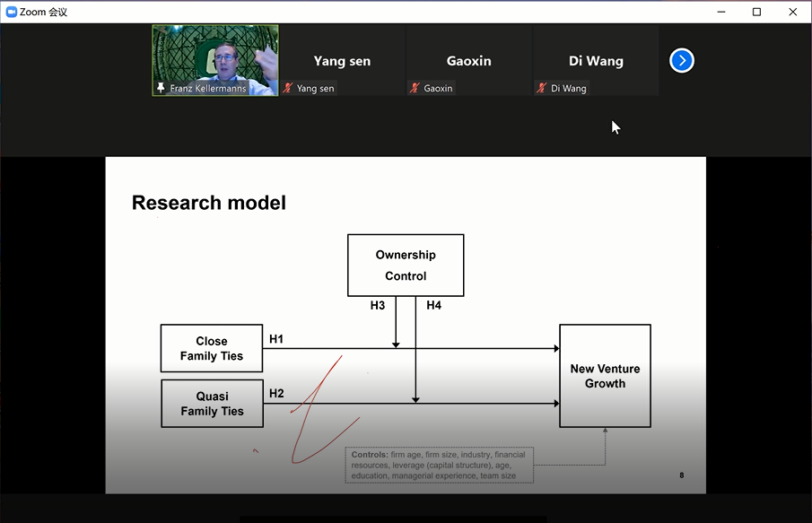Screen dimensions: 812x523
Task: Click the slide page number 8
Action: click(681, 475)
